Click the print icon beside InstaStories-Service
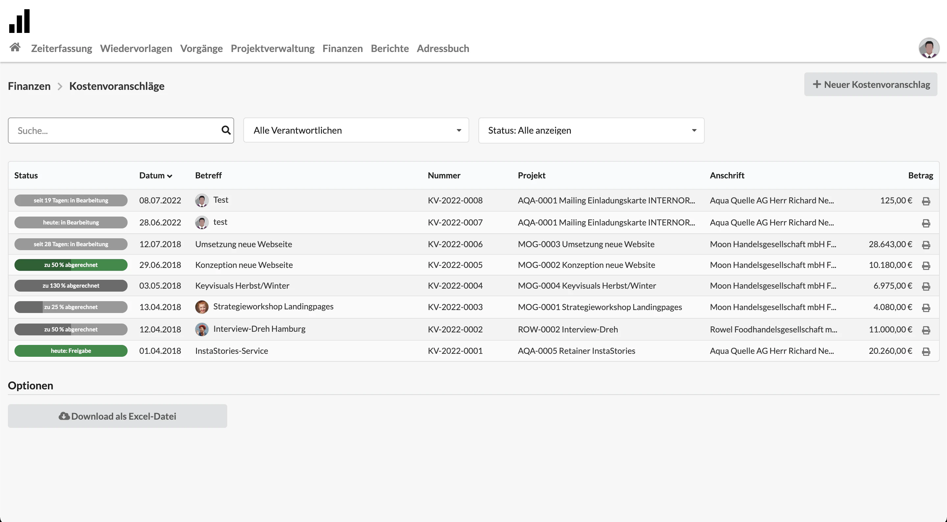The image size is (947, 522). pyautogui.click(x=926, y=352)
